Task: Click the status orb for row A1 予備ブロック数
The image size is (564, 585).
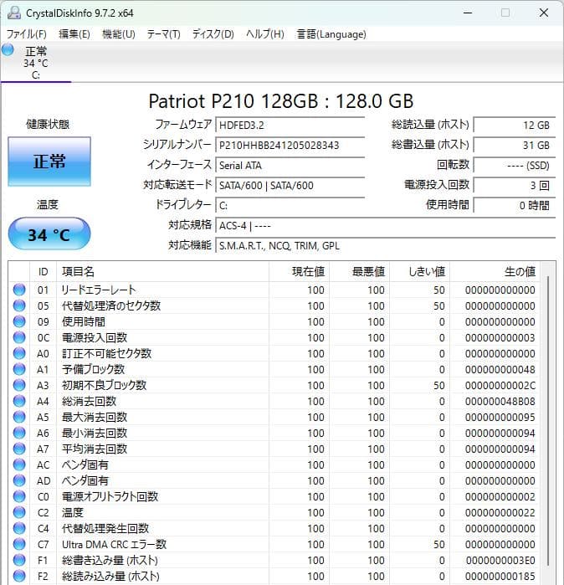Action: (19, 369)
